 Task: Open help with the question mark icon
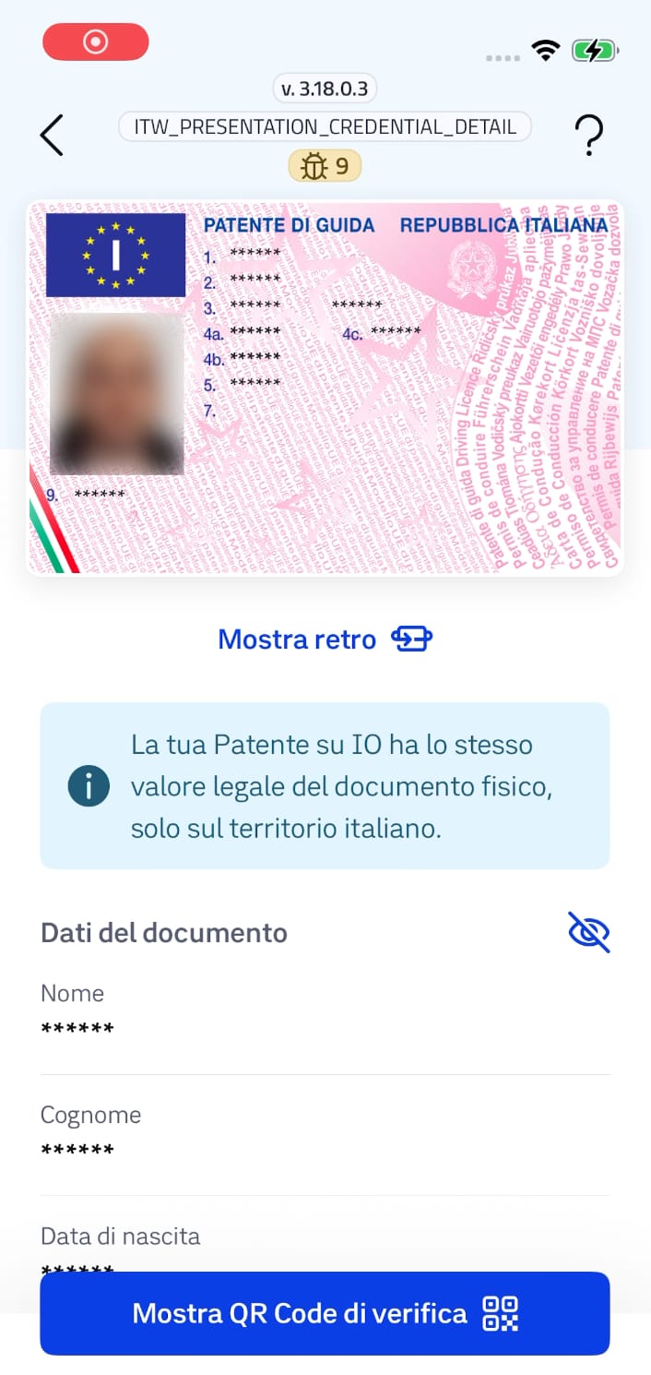click(x=588, y=136)
